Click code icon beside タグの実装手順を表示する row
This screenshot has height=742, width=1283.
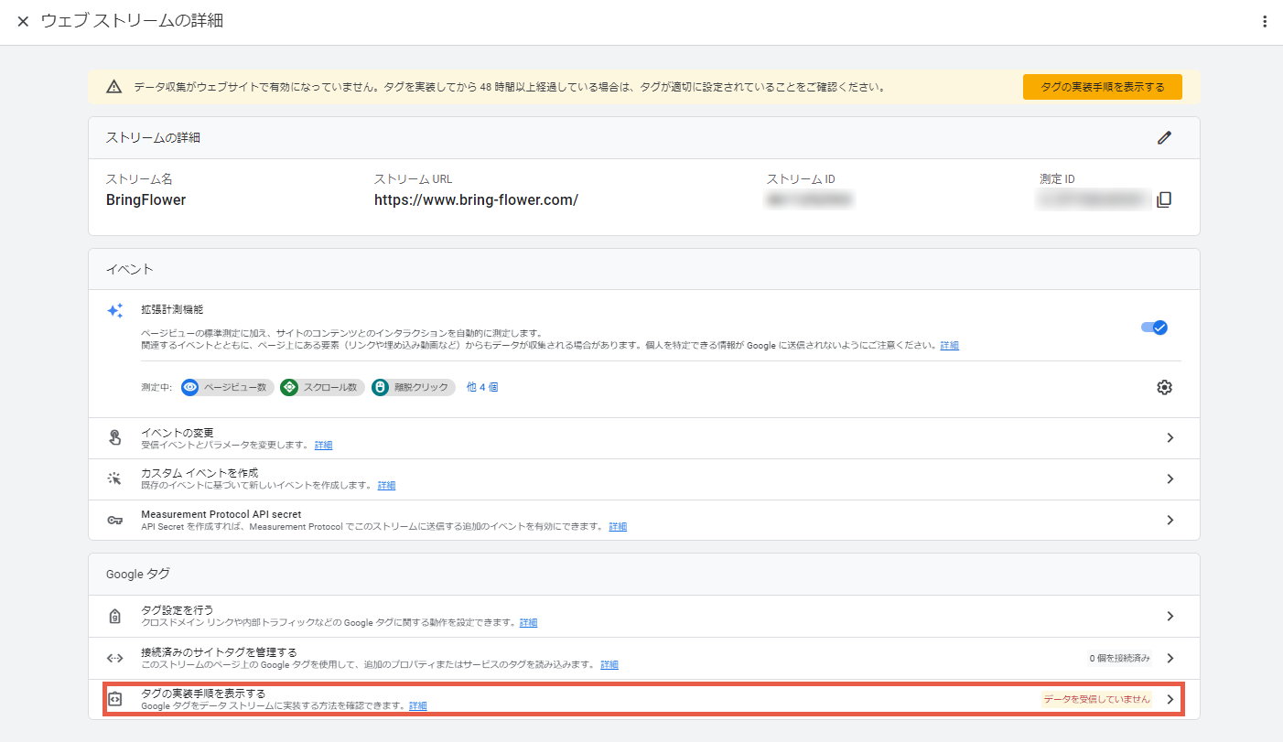coord(114,699)
